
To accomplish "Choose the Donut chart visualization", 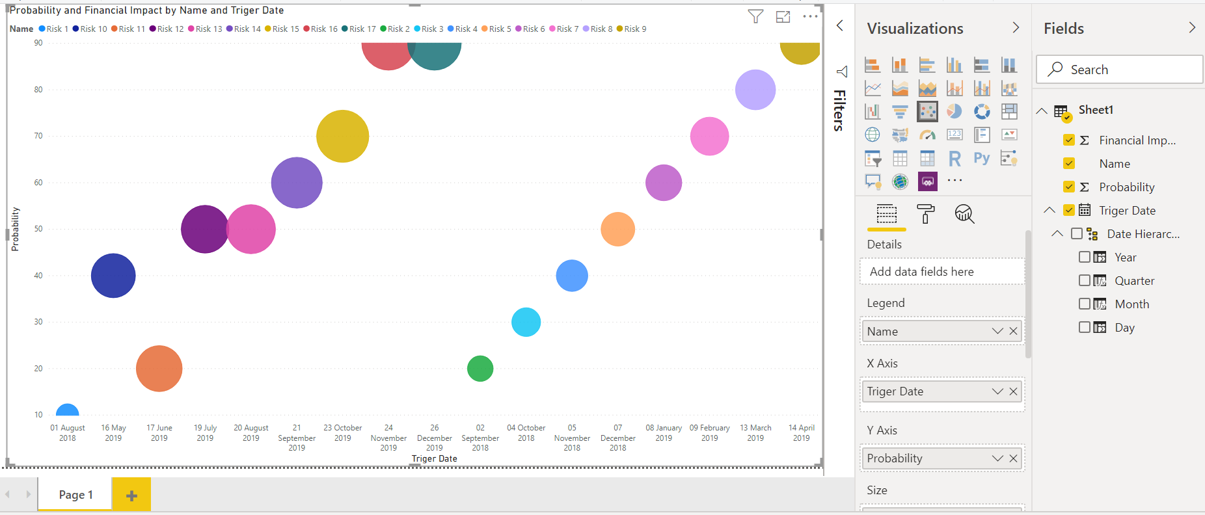I will (982, 111).
